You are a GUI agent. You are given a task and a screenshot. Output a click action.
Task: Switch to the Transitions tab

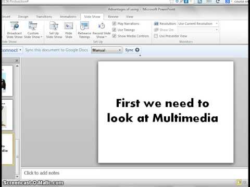tap(44, 17)
